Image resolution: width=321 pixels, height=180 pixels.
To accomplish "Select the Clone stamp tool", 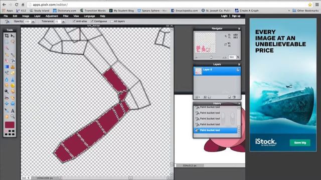I will (13, 66).
